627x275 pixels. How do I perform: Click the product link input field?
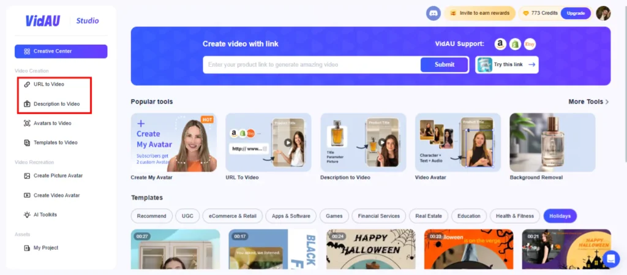point(312,64)
